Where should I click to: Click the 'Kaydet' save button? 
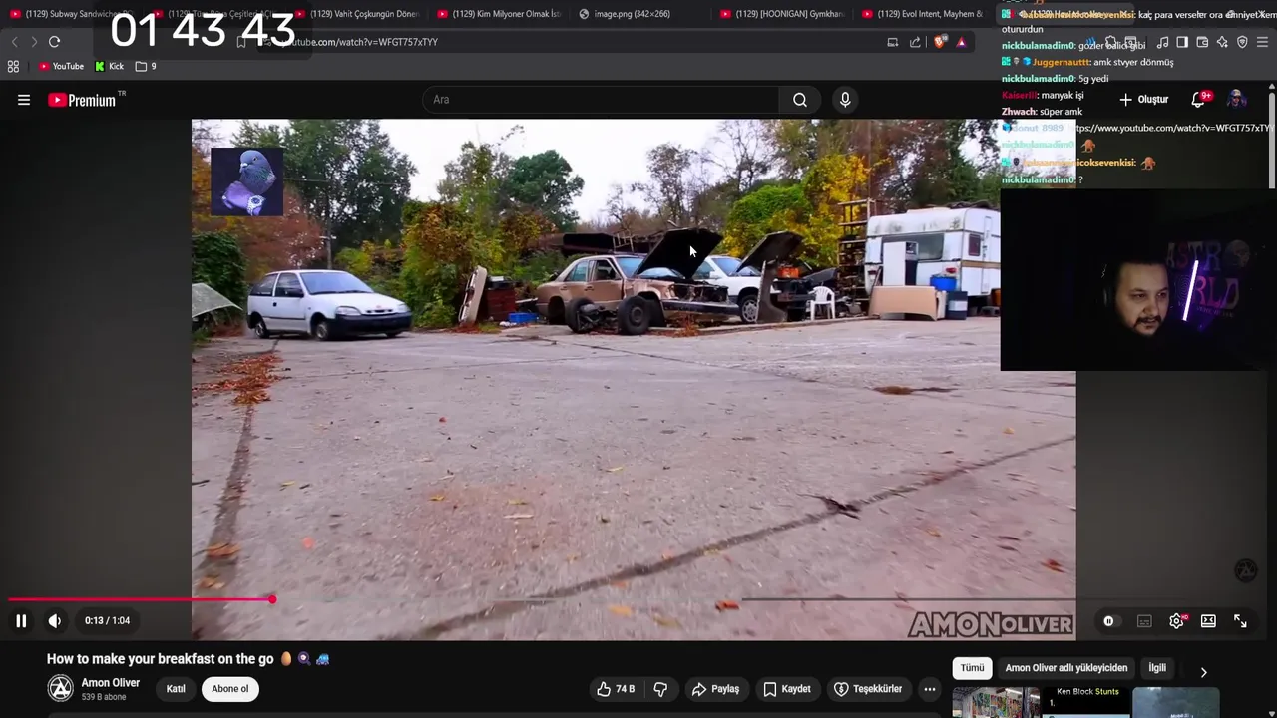tap(787, 689)
